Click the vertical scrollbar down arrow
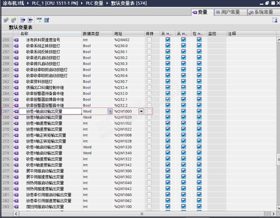The height and width of the screenshot is (218, 280). (x=278, y=208)
